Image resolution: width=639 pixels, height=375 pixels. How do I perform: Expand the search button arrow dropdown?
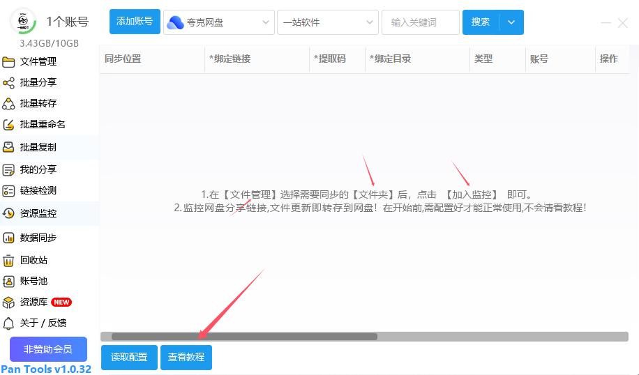click(511, 22)
